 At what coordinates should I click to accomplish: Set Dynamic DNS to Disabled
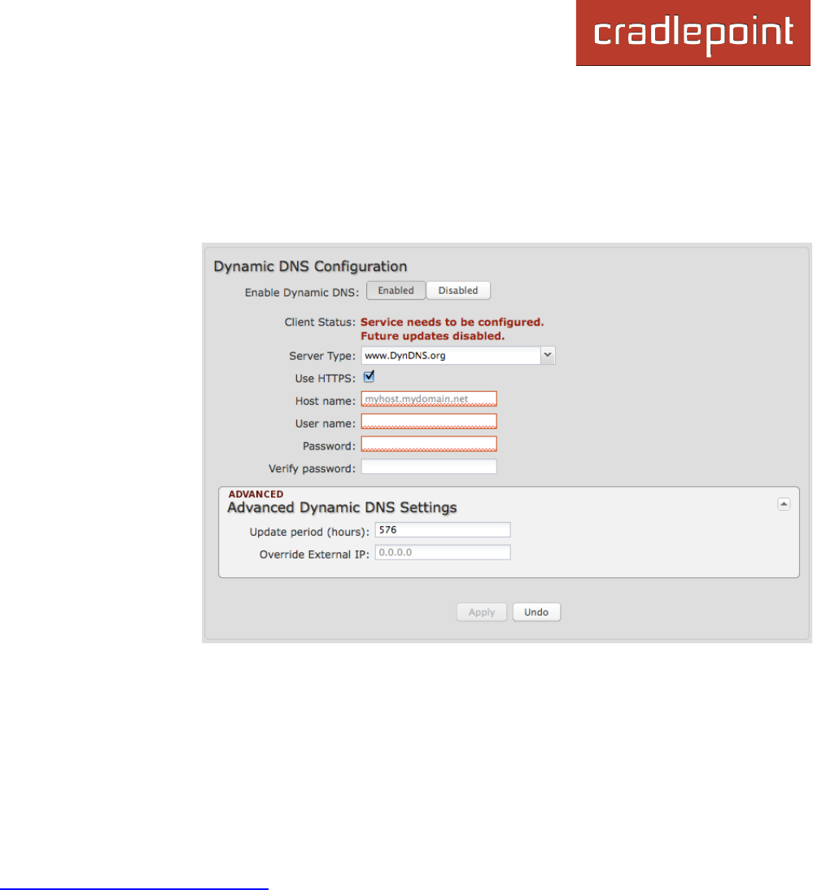[x=458, y=290]
